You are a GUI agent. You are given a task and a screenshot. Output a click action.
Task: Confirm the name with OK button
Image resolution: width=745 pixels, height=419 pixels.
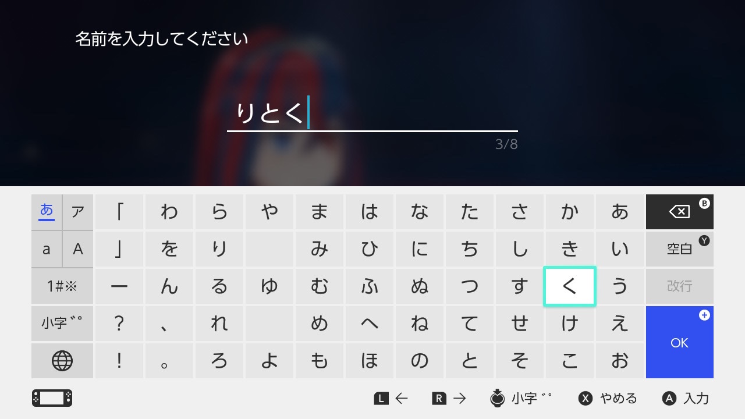click(x=679, y=342)
